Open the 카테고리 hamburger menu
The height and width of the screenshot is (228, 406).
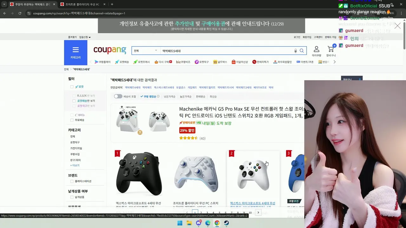pos(75,53)
